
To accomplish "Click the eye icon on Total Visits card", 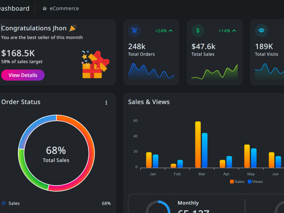I will click(261, 30).
